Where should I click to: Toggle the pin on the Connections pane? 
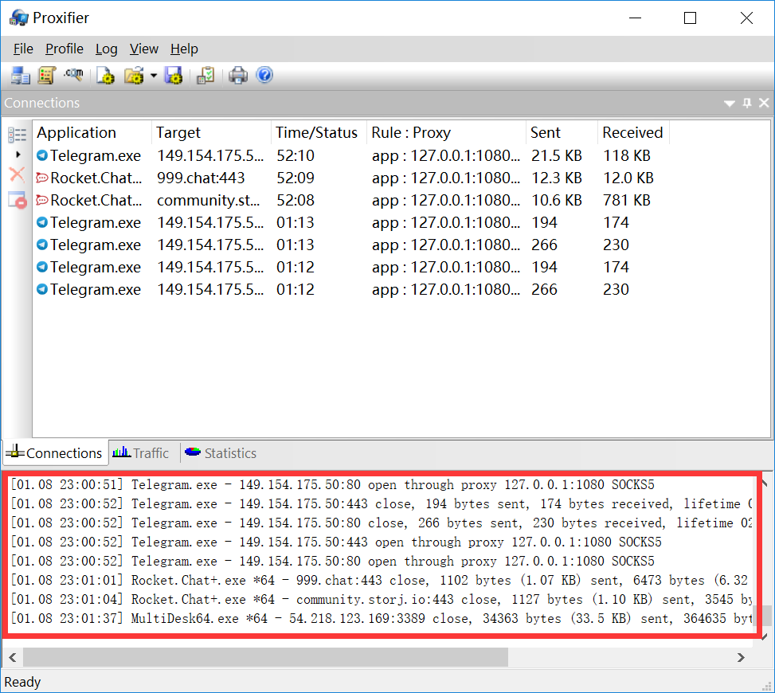[747, 103]
